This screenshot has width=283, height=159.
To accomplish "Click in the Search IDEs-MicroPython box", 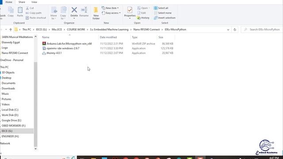I will coord(262,30).
